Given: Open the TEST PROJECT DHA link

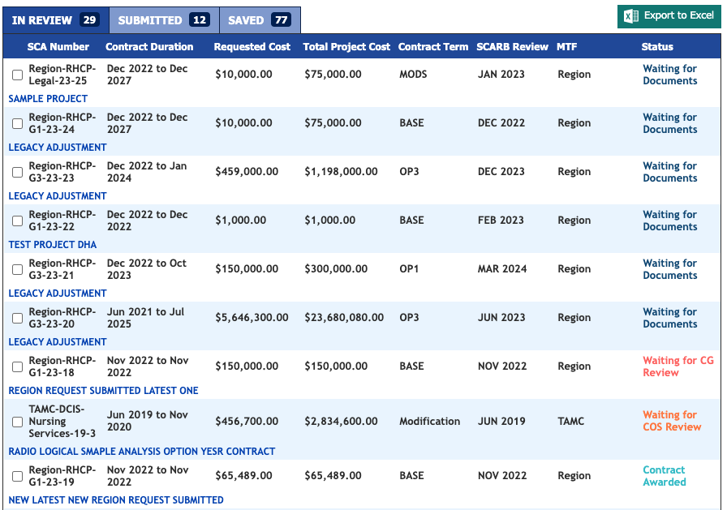Looking at the screenshot, I should [x=53, y=245].
